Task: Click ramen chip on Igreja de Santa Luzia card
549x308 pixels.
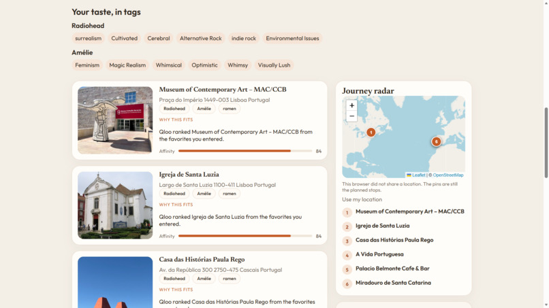Action: point(230,194)
